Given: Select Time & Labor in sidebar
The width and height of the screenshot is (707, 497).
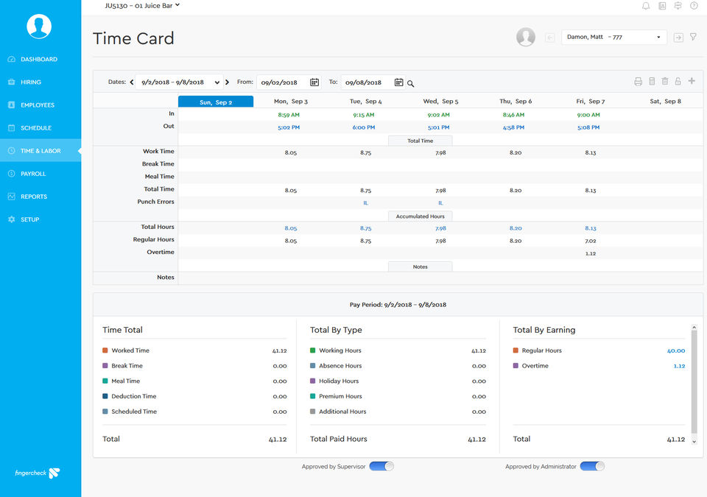Looking at the screenshot, I should pyautogui.click(x=41, y=151).
